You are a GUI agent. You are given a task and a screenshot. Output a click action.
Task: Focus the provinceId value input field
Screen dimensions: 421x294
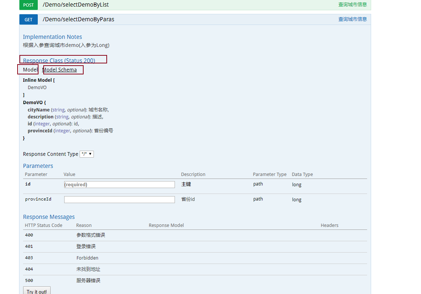pyautogui.click(x=120, y=199)
